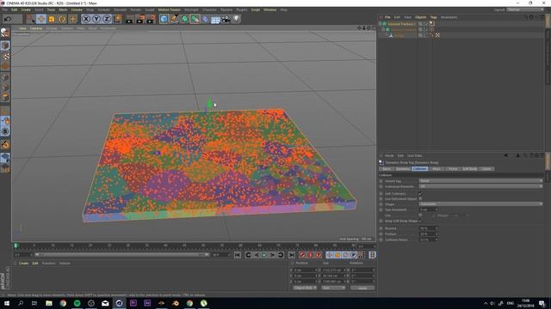
Task: Toggle Keep Soft Body Shape checkbox
Action: pyautogui.click(x=420, y=221)
